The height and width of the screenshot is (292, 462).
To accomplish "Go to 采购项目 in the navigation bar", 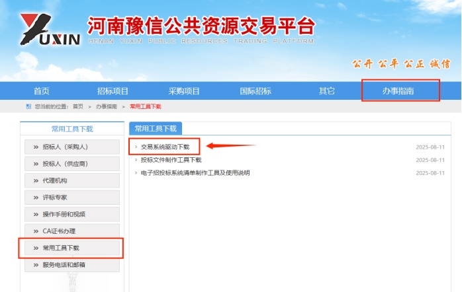I will point(184,91).
